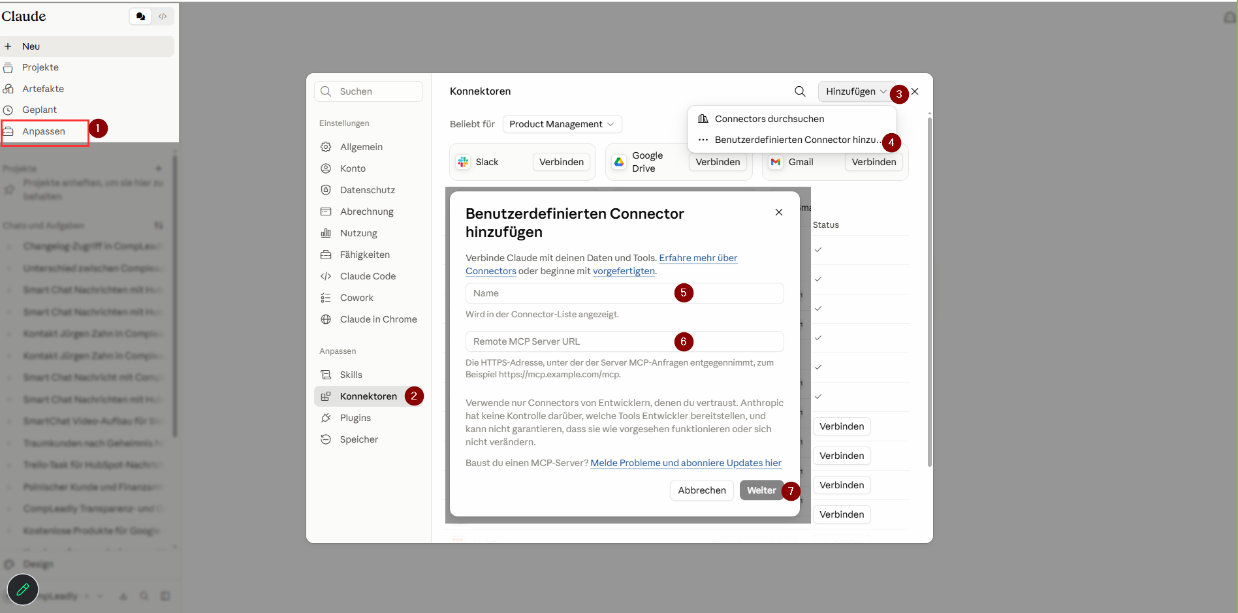Choose Connectors durchsuchen from the menu

tap(792, 119)
